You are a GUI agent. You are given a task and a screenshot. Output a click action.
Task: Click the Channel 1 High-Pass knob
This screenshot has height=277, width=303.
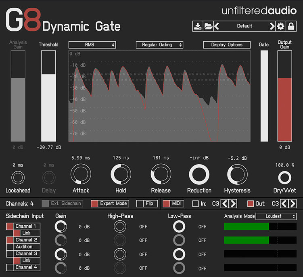tap(120, 226)
